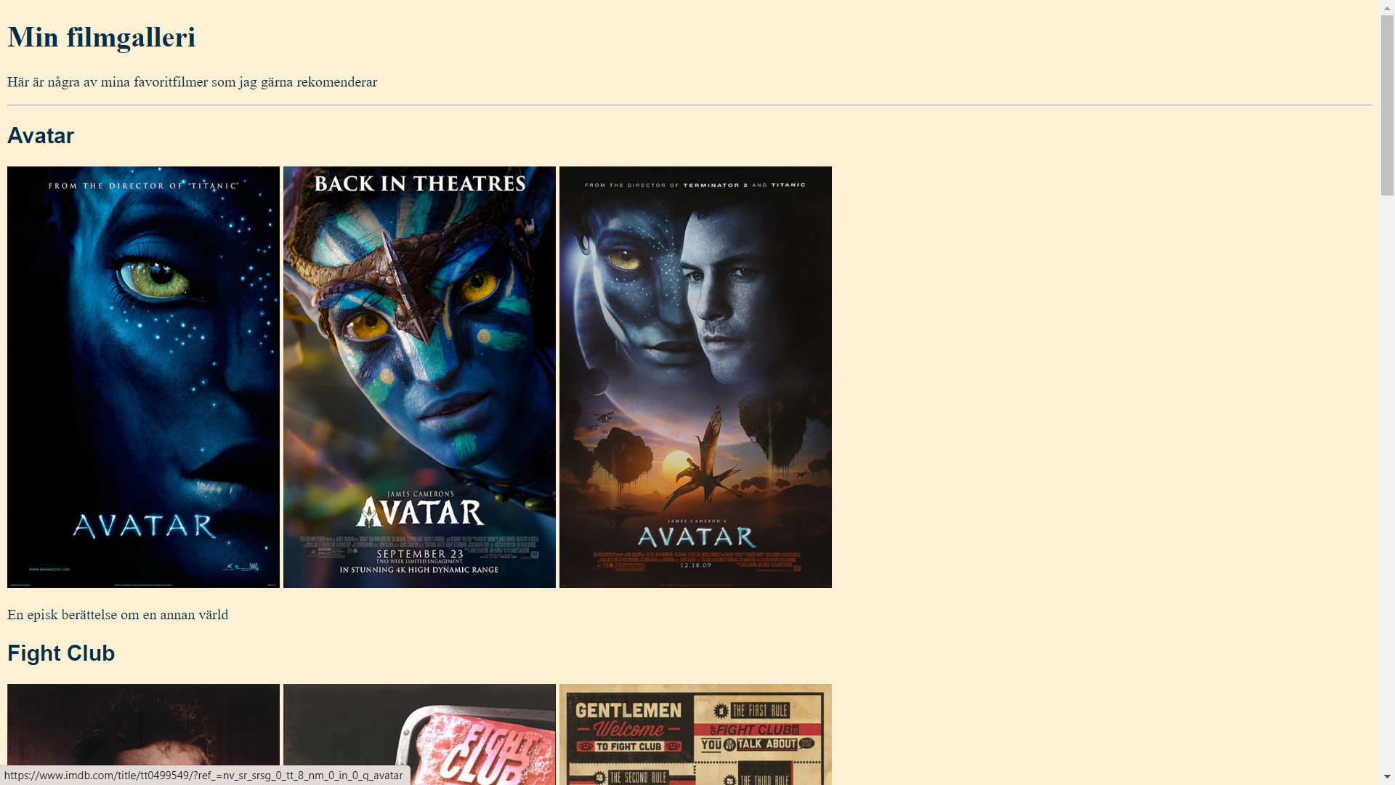Open the Back in Theatres Avatar poster
The image size is (1395, 785).
coord(419,377)
